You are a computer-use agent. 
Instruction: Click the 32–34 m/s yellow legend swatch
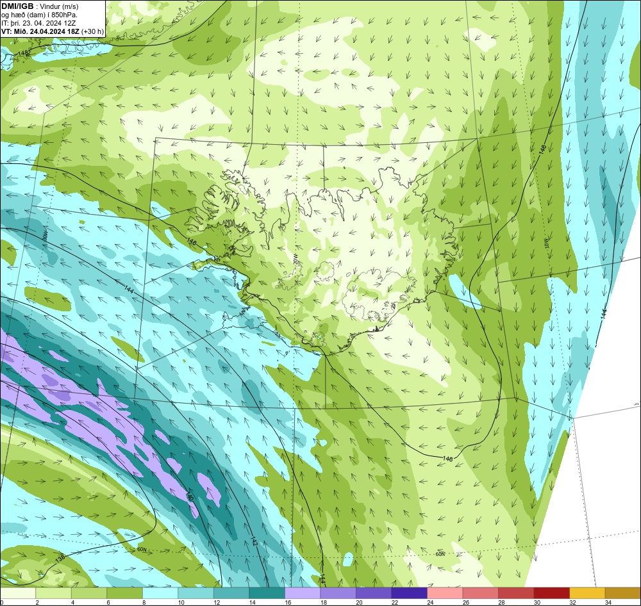pyautogui.click(x=587, y=593)
